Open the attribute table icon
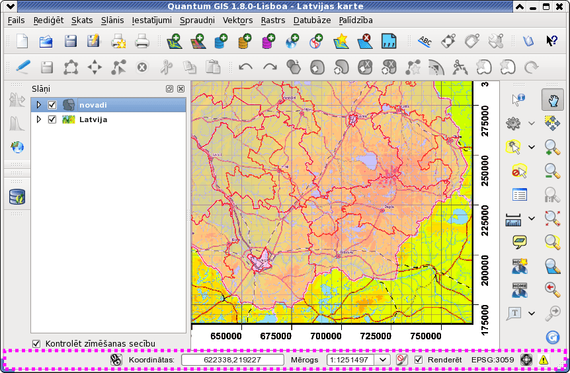Image resolution: width=570 pixels, height=373 pixels. click(x=520, y=195)
